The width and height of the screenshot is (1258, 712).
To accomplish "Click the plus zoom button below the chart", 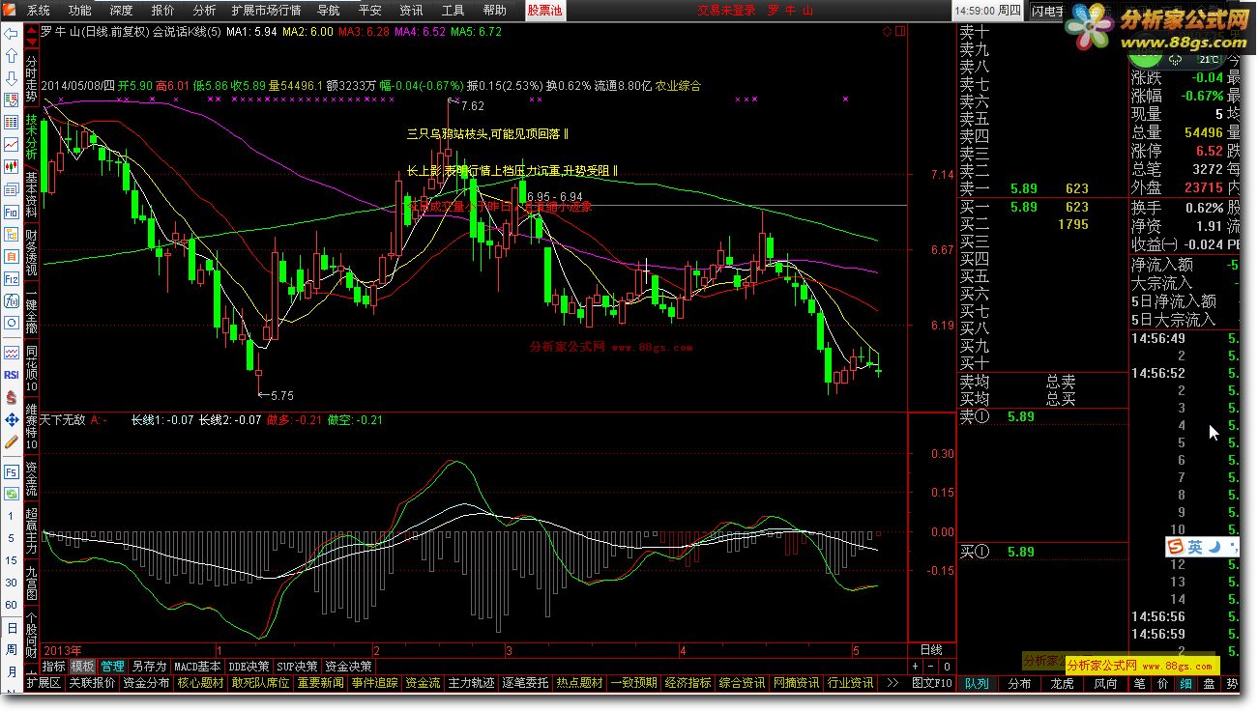I will [916, 667].
